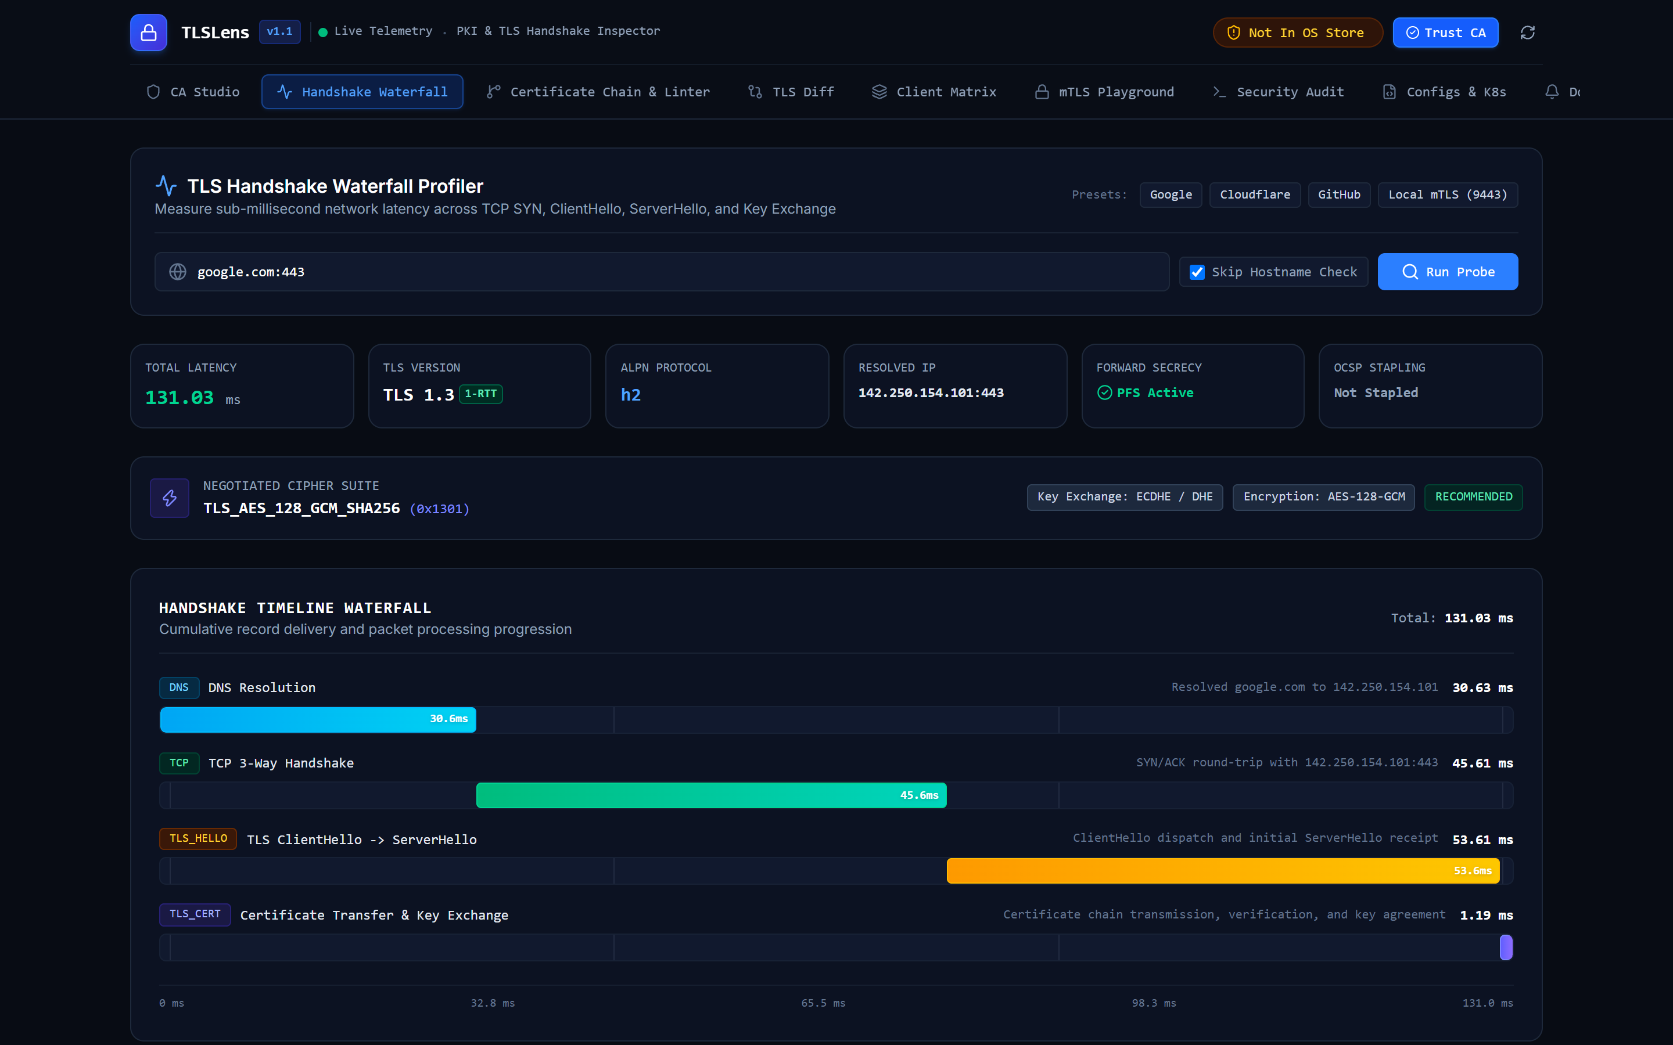Click the DNS stage tag
Viewport: 1673px width, 1045px height.
(x=179, y=688)
